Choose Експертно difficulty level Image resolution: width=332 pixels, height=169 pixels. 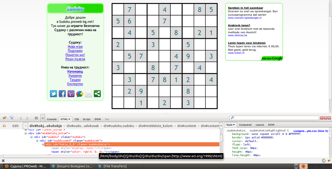coord(75,84)
